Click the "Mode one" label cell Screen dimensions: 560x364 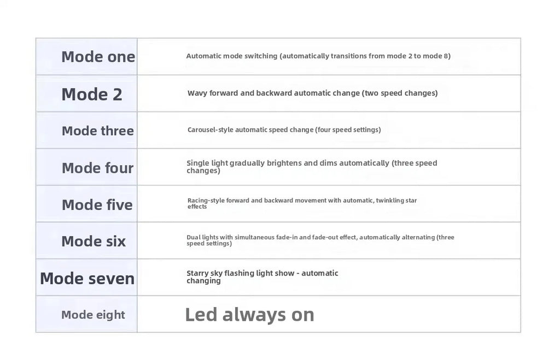point(98,57)
